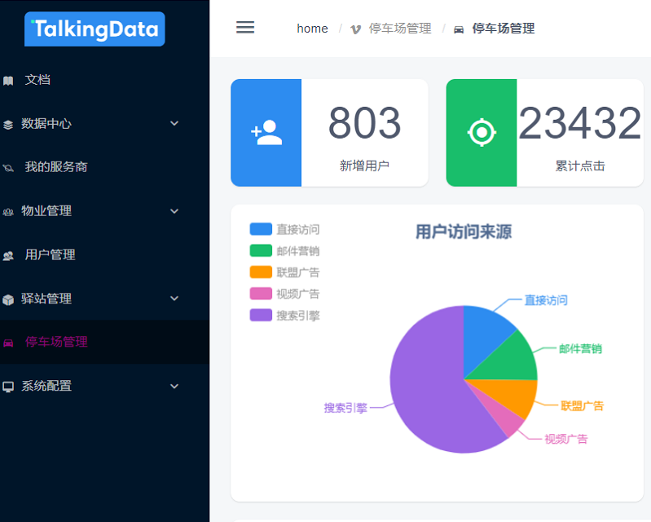
Task: Click the hamburger menu collapse icon
Action: (245, 28)
